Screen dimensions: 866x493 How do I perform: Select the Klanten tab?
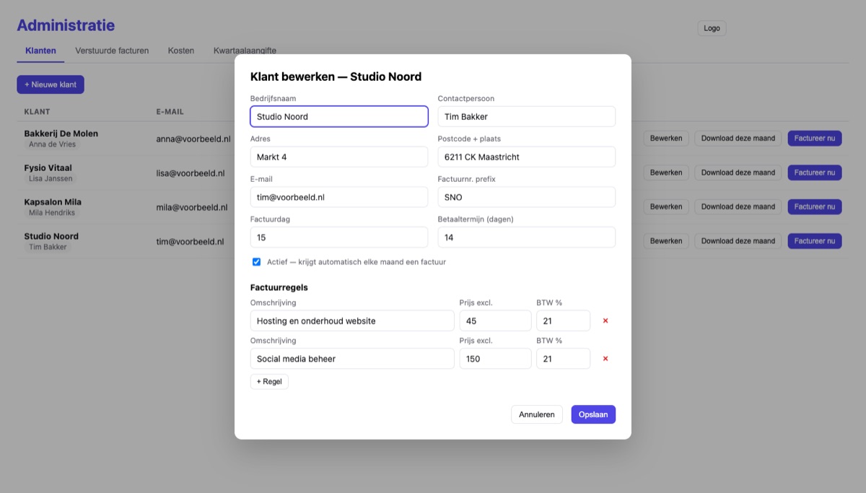[40, 51]
